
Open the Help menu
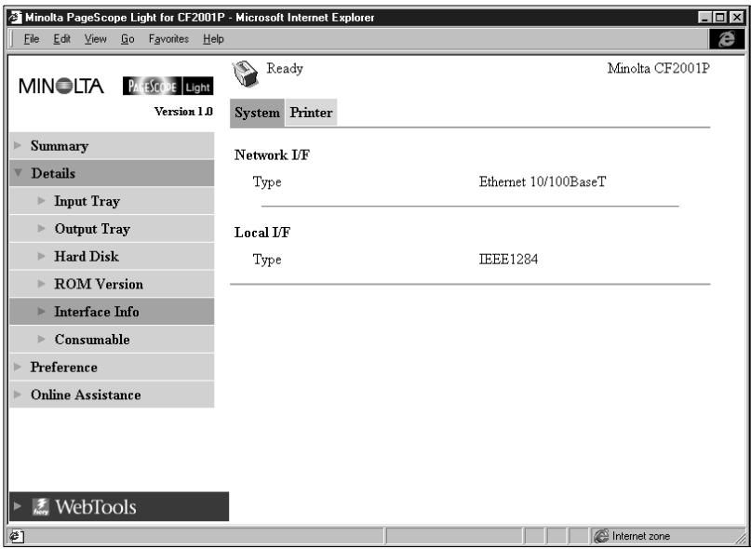point(213,39)
